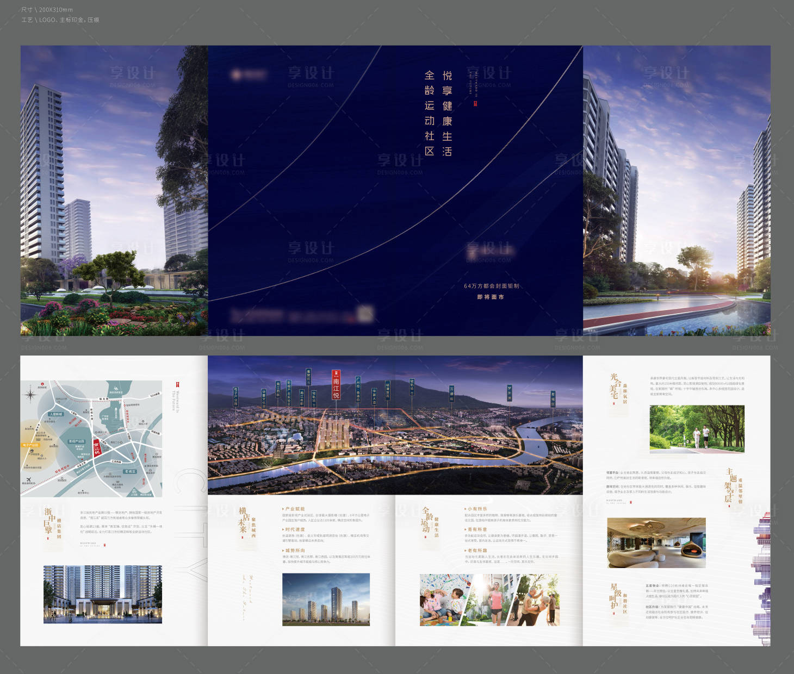Click the cover line 64万方都会封面钜制
Viewport: 794px width, 674px height.
point(492,286)
